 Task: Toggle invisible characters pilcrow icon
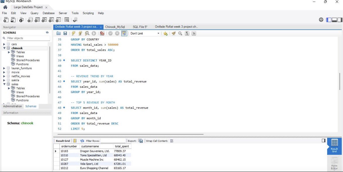click(x=187, y=33)
